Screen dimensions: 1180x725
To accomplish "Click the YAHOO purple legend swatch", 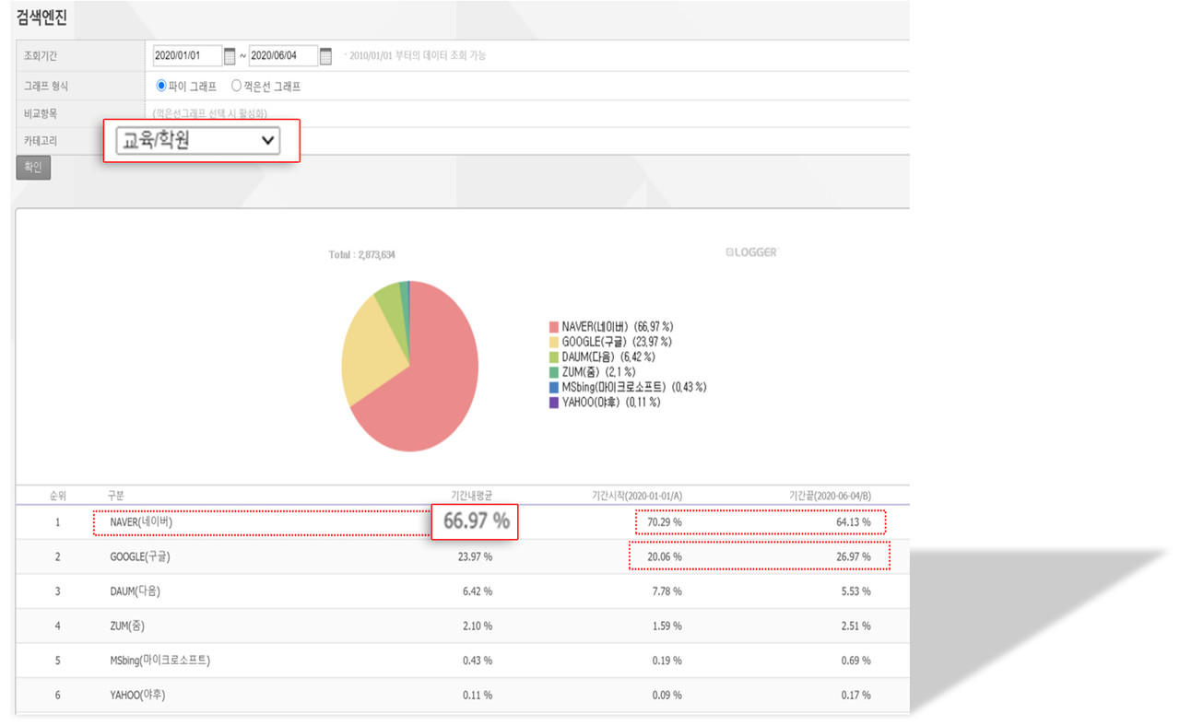I will (553, 403).
